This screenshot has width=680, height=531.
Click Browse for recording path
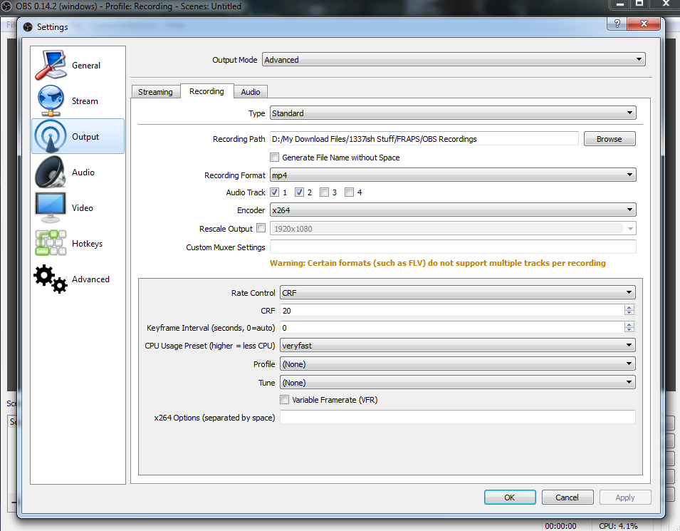(610, 139)
